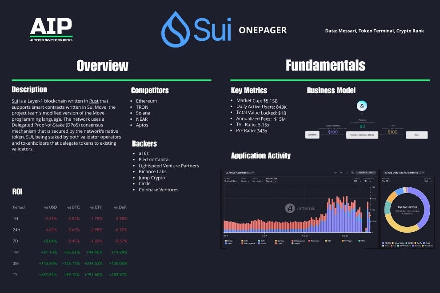This screenshot has width=440, height=293.
Task: Click the a16z backer entry
Action: coord(144,153)
